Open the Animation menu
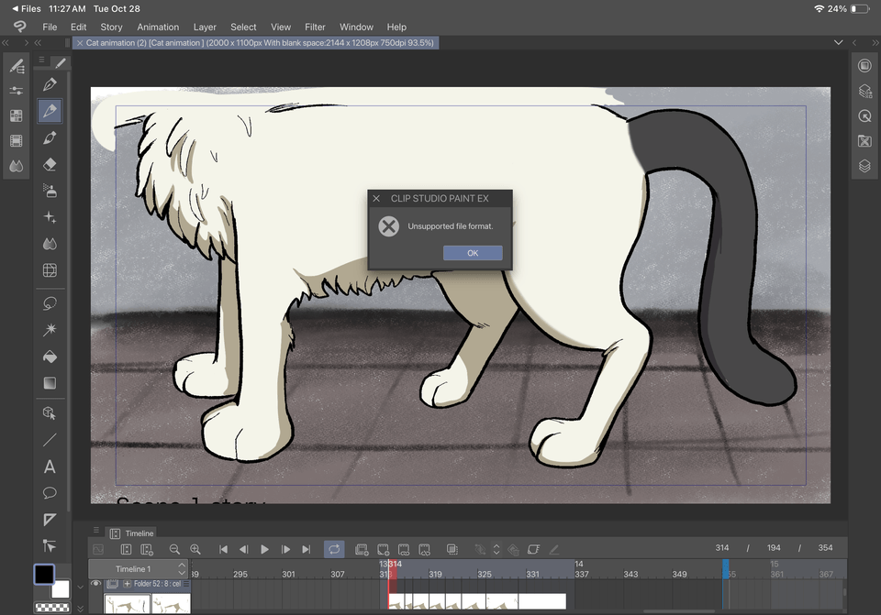 pyautogui.click(x=158, y=27)
